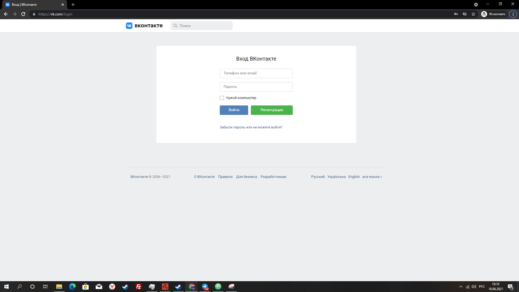Go back with the browser back arrow
The width and height of the screenshot is (519, 292).
6,14
